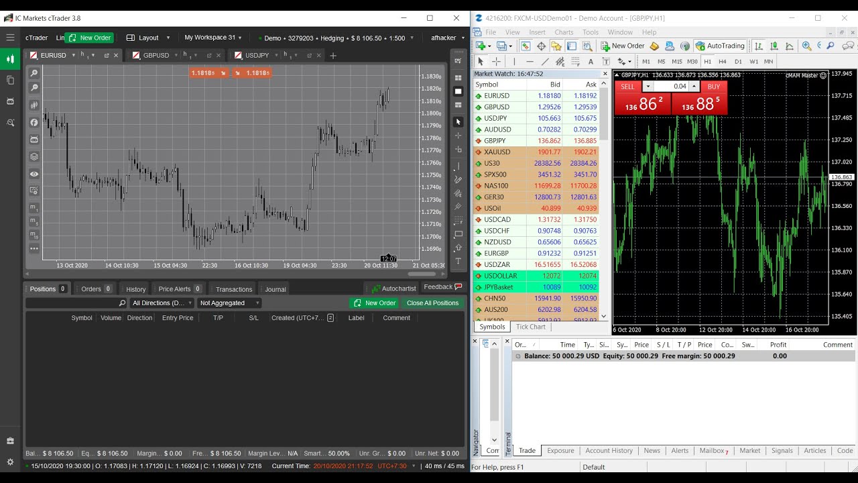Open the UTC+7:30 time zone dropdown
The width and height of the screenshot is (858, 483).
(396, 466)
